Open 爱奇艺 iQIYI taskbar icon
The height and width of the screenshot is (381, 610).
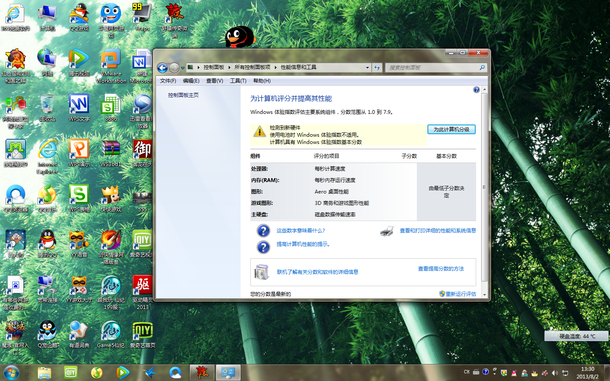point(70,373)
